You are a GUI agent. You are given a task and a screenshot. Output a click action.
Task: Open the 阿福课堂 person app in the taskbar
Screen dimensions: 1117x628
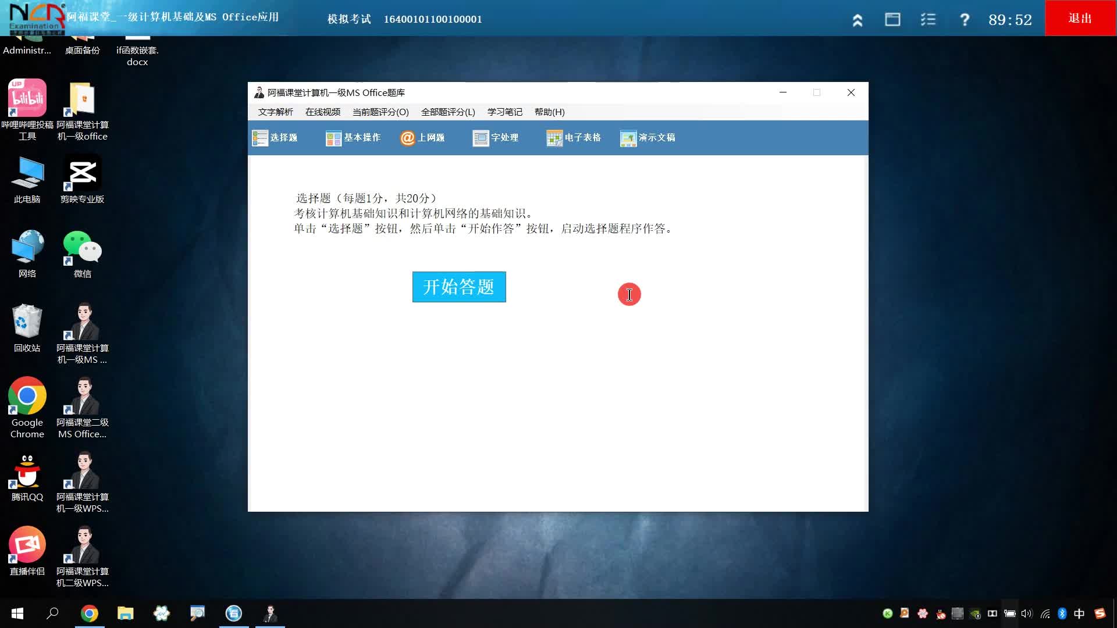tap(270, 613)
